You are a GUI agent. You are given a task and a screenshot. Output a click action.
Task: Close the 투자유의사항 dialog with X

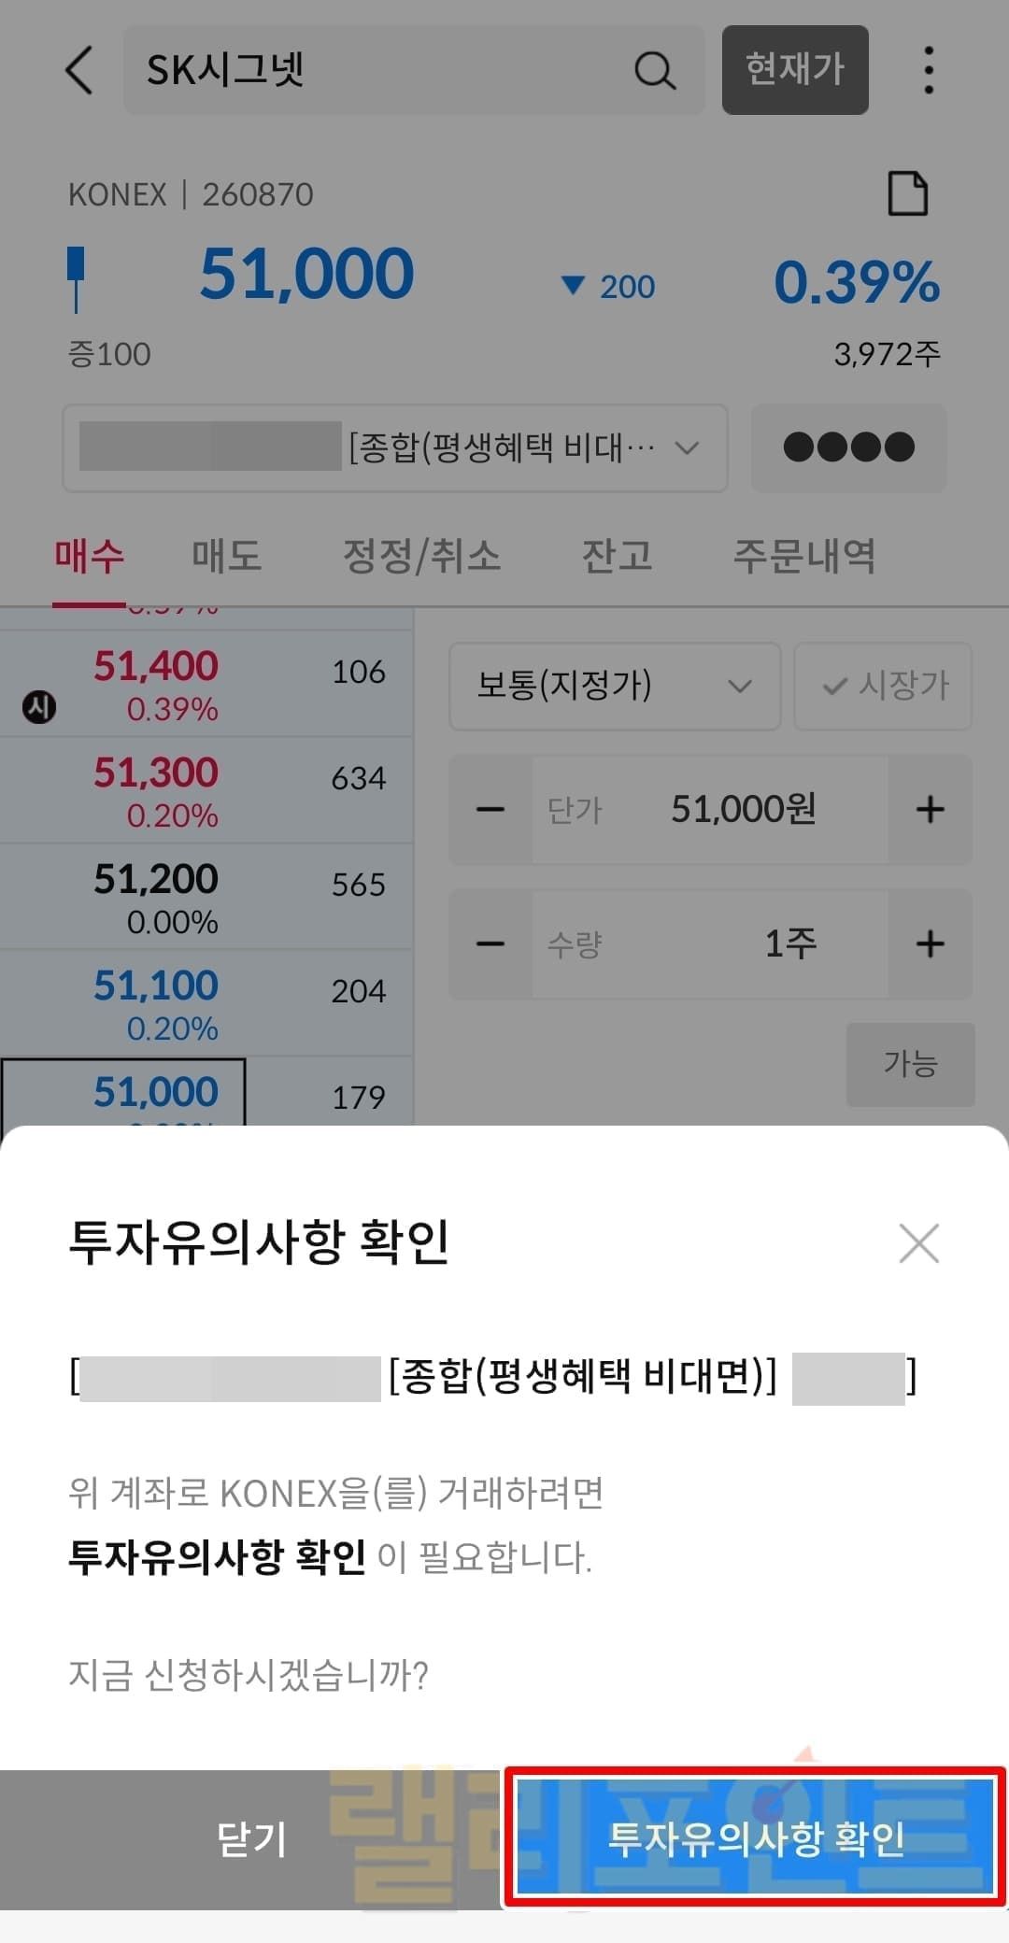918,1243
